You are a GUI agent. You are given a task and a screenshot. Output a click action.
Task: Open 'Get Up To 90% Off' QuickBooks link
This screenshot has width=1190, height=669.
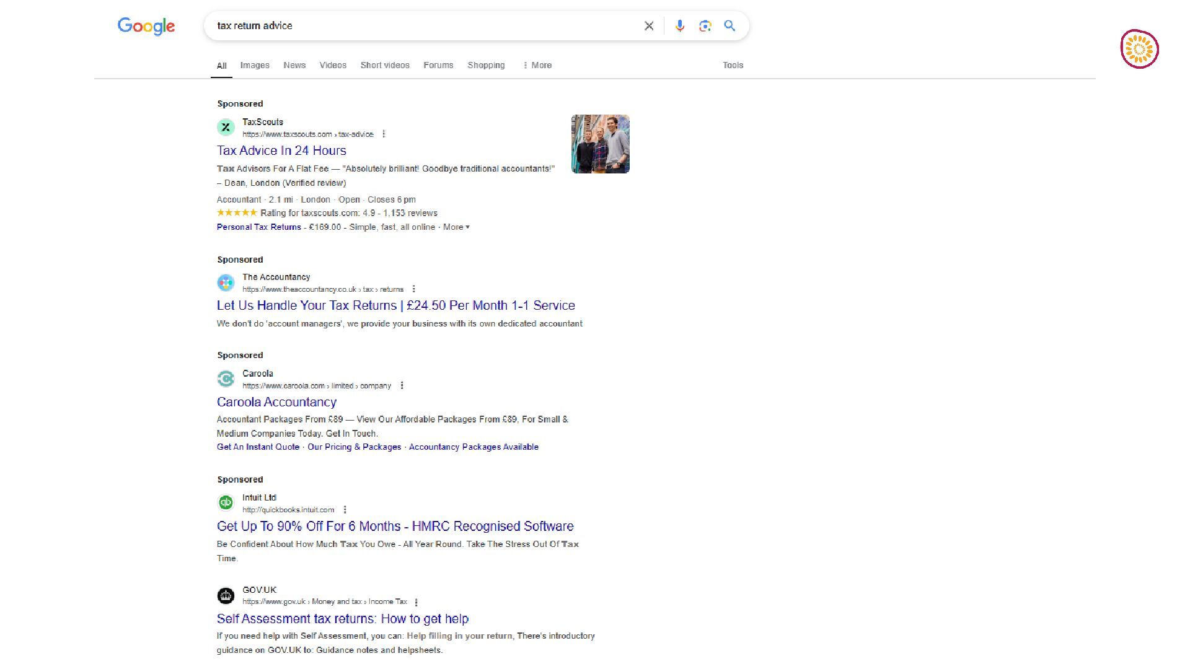click(395, 526)
